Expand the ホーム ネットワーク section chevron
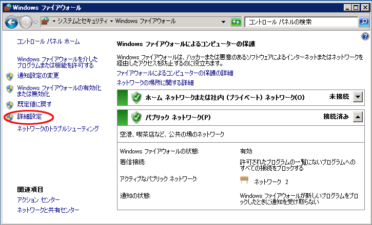Screen dimensions: 372x225 358,97
